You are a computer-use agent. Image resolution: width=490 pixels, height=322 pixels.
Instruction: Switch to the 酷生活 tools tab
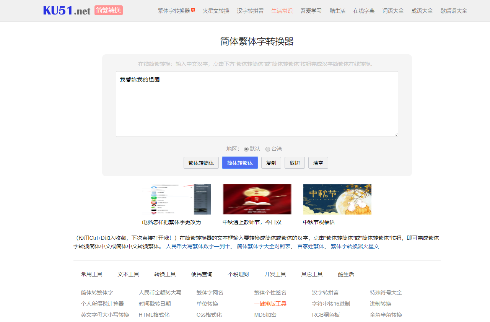click(346, 274)
